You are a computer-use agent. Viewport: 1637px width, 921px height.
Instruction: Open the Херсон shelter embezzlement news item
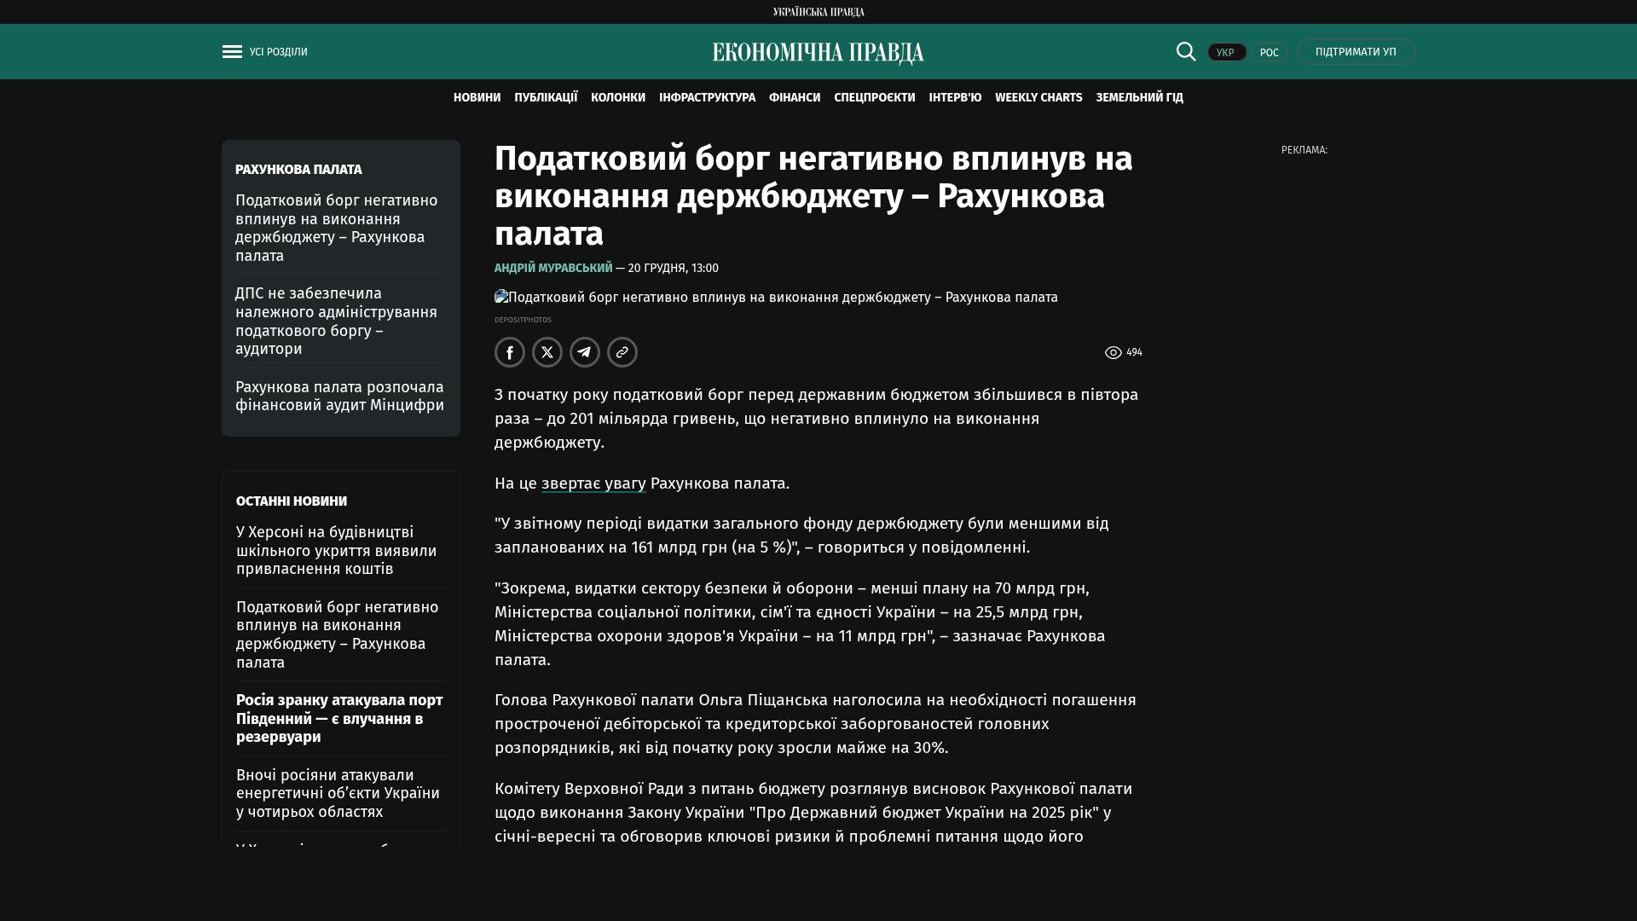(336, 551)
